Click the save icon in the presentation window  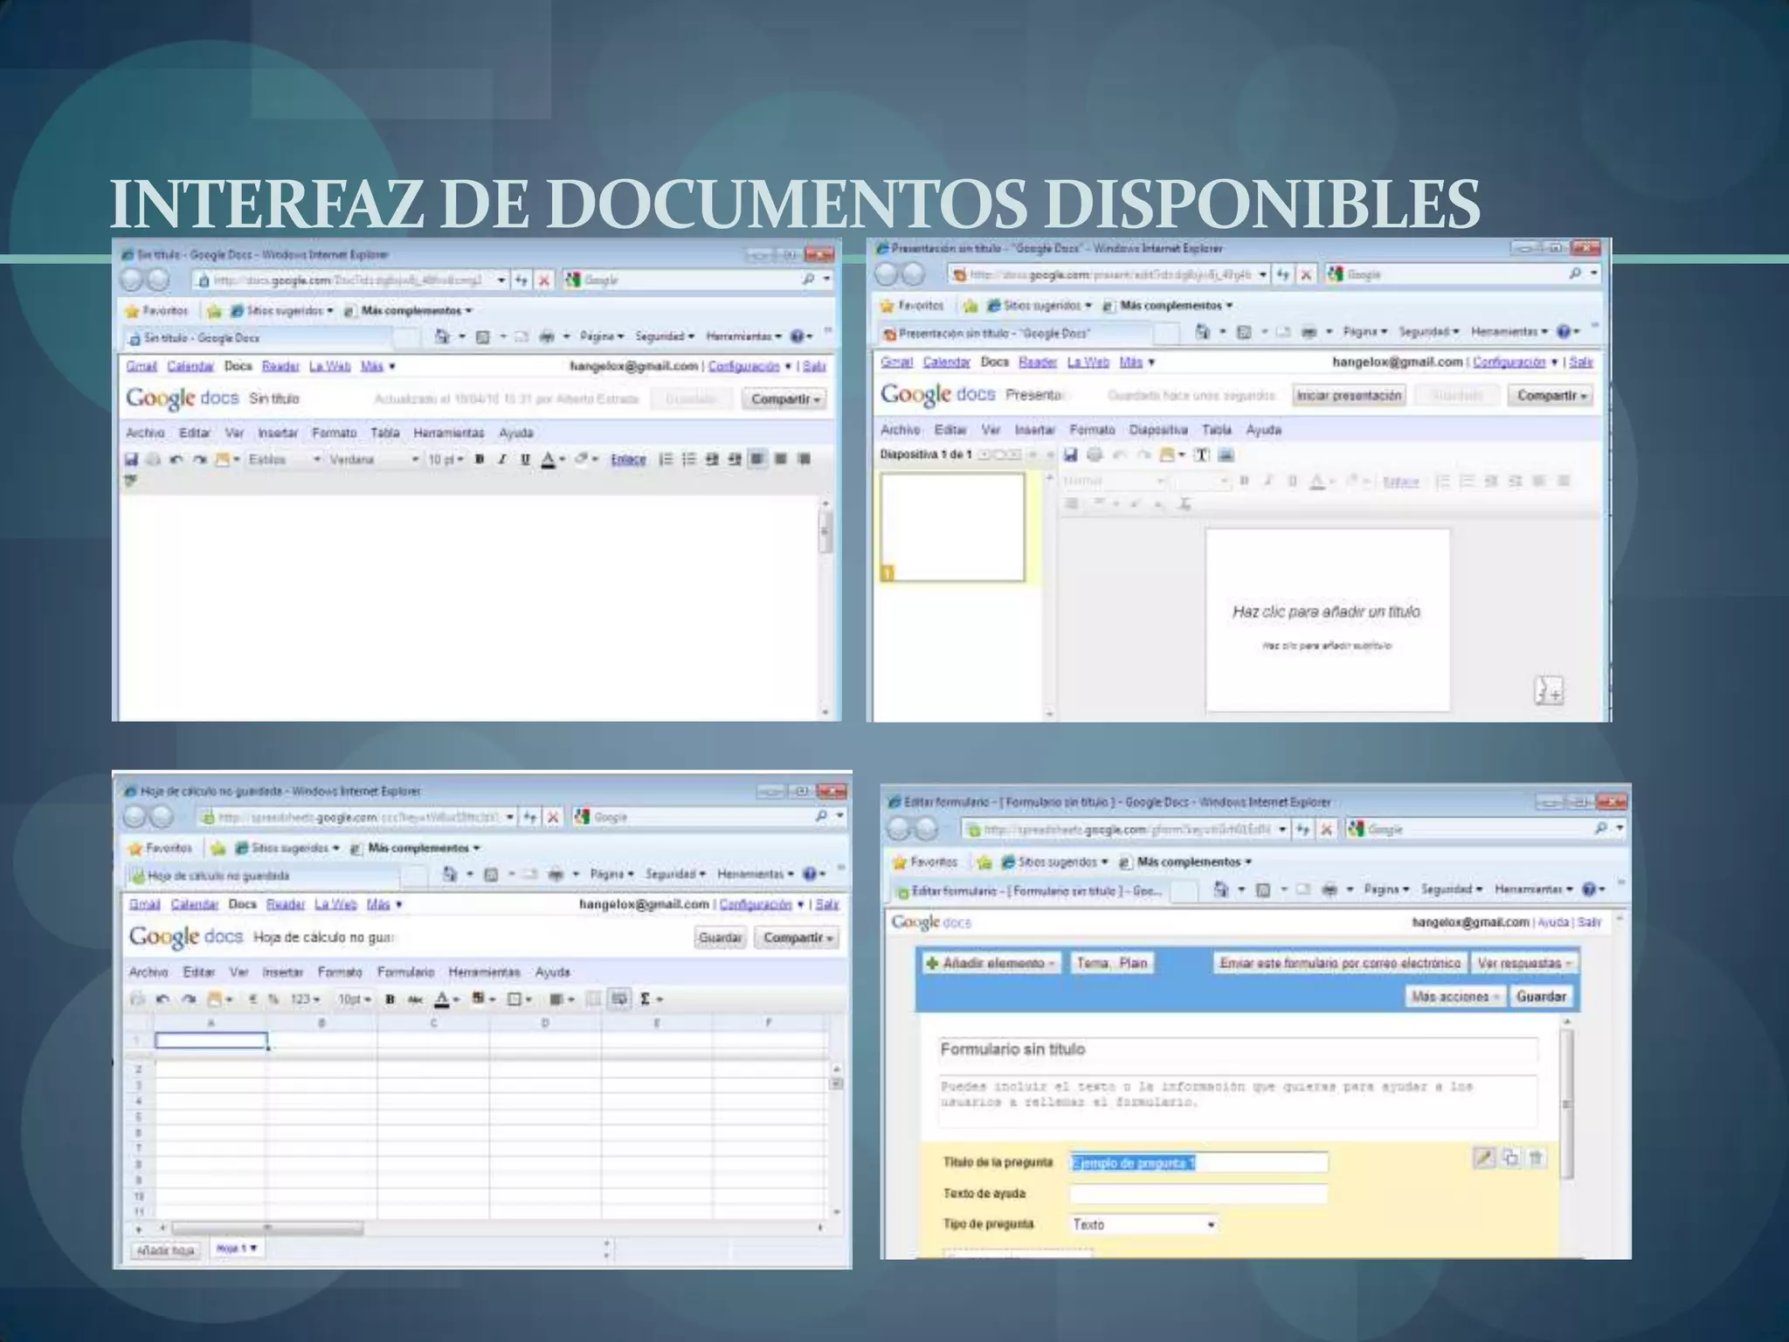coord(1071,454)
